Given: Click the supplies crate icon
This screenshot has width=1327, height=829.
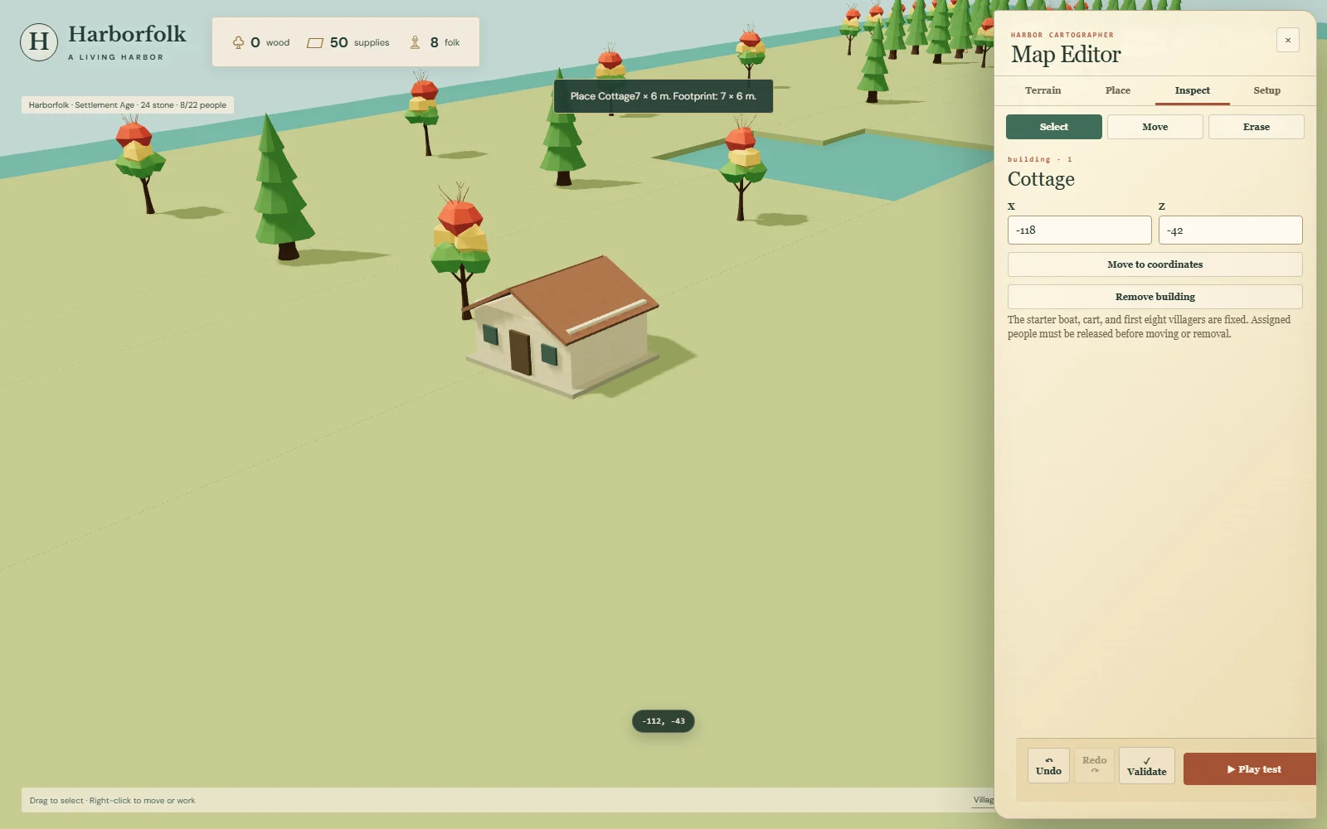Looking at the screenshot, I should (315, 43).
